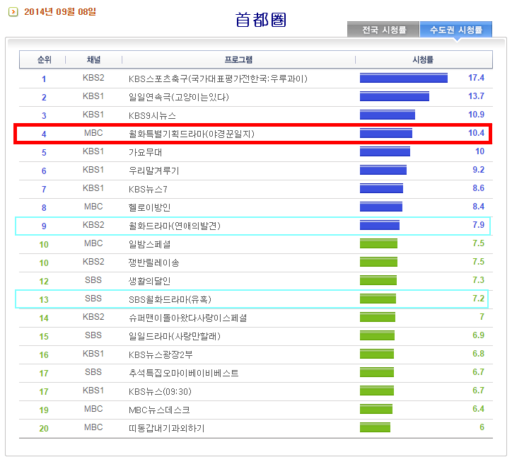This screenshot has width=512, height=462.
Task: Switch to the 전국 시청률 tab
Action: (383, 30)
